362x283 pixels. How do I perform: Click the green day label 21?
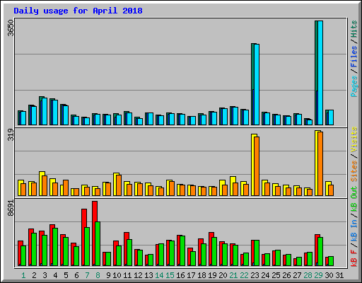[x=233, y=275]
